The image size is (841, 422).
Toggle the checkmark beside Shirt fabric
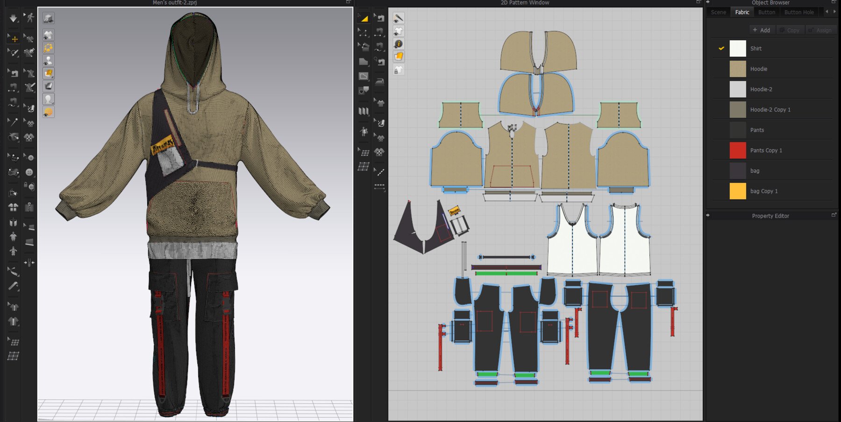[x=721, y=48]
